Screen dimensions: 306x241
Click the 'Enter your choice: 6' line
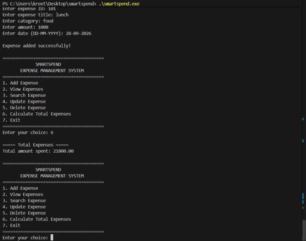coord(28,132)
